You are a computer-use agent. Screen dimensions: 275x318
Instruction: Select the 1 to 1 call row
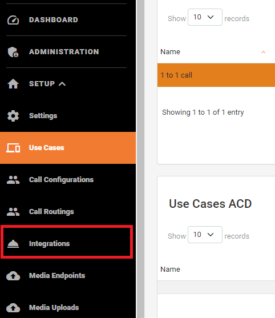[216, 75]
